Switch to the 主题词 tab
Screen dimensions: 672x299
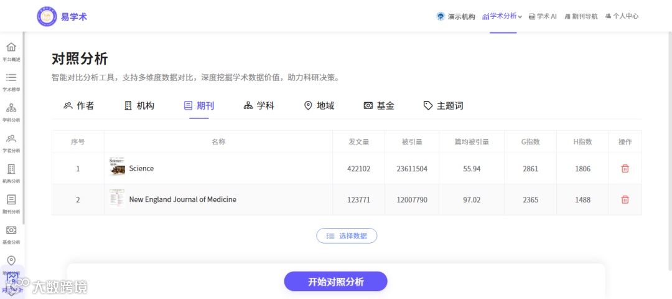coord(443,105)
